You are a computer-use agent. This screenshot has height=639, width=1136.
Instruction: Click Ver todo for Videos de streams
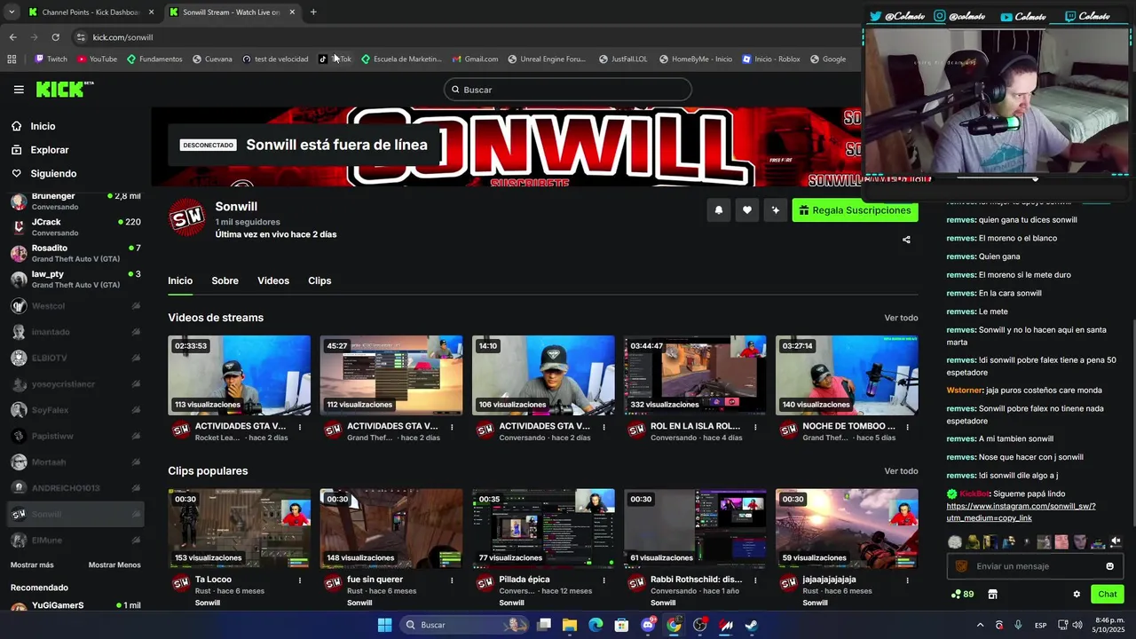(901, 318)
